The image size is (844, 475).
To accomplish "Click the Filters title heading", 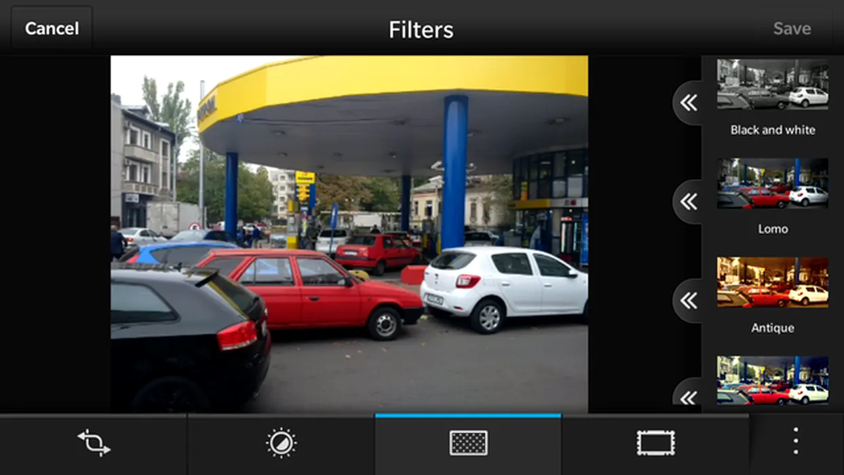I will tap(421, 30).
